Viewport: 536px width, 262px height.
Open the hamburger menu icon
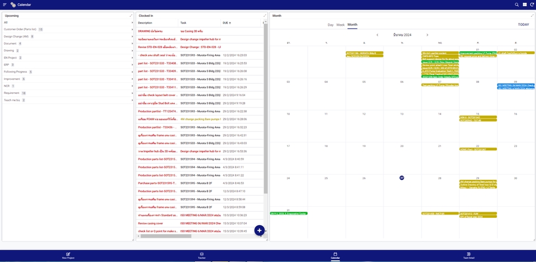(4, 4)
